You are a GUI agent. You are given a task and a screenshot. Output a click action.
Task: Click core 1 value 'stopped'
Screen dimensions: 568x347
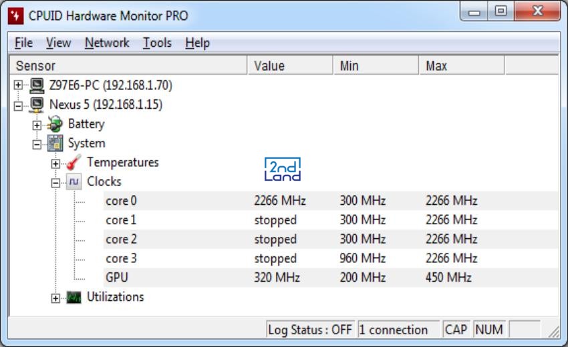pyautogui.click(x=275, y=220)
